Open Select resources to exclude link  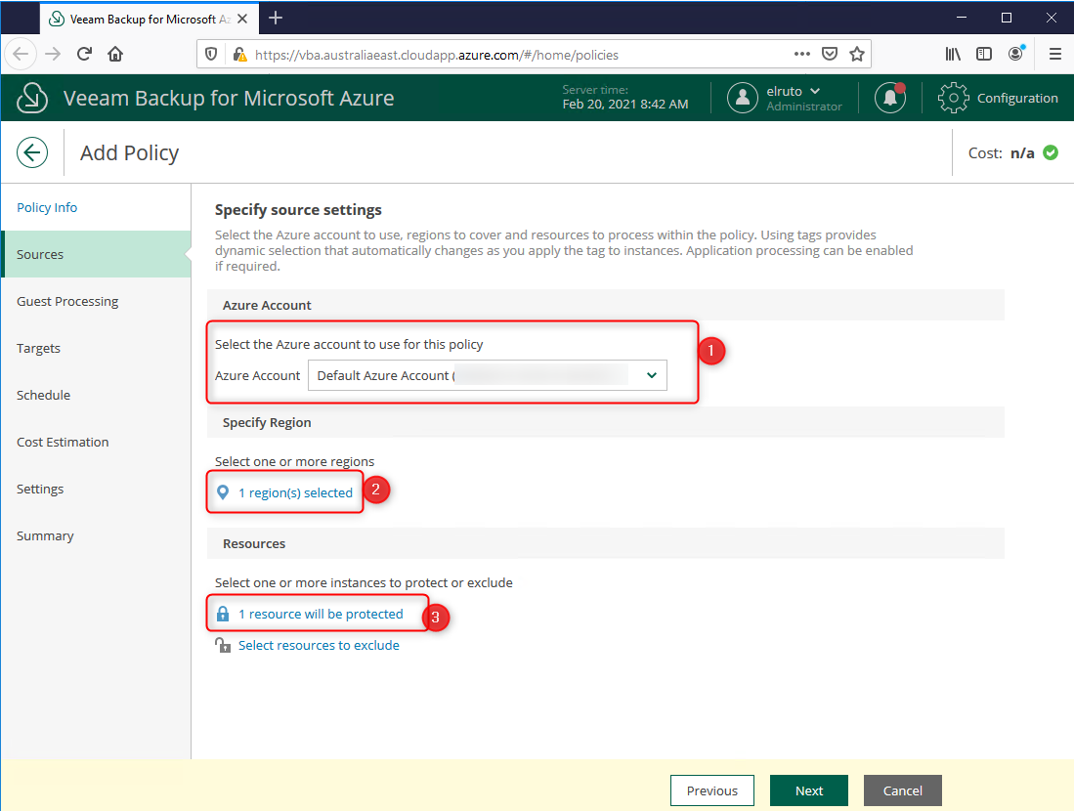pyautogui.click(x=319, y=645)
